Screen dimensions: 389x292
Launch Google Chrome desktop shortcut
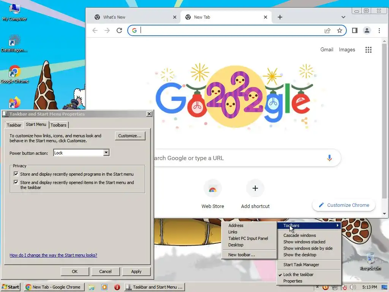[14, 74]
